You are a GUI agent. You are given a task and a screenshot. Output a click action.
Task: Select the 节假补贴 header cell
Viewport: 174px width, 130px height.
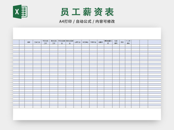pyautogui.click(x=93, y=42)
